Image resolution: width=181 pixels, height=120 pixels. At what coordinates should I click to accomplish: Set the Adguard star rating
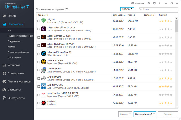pos(165,21)
